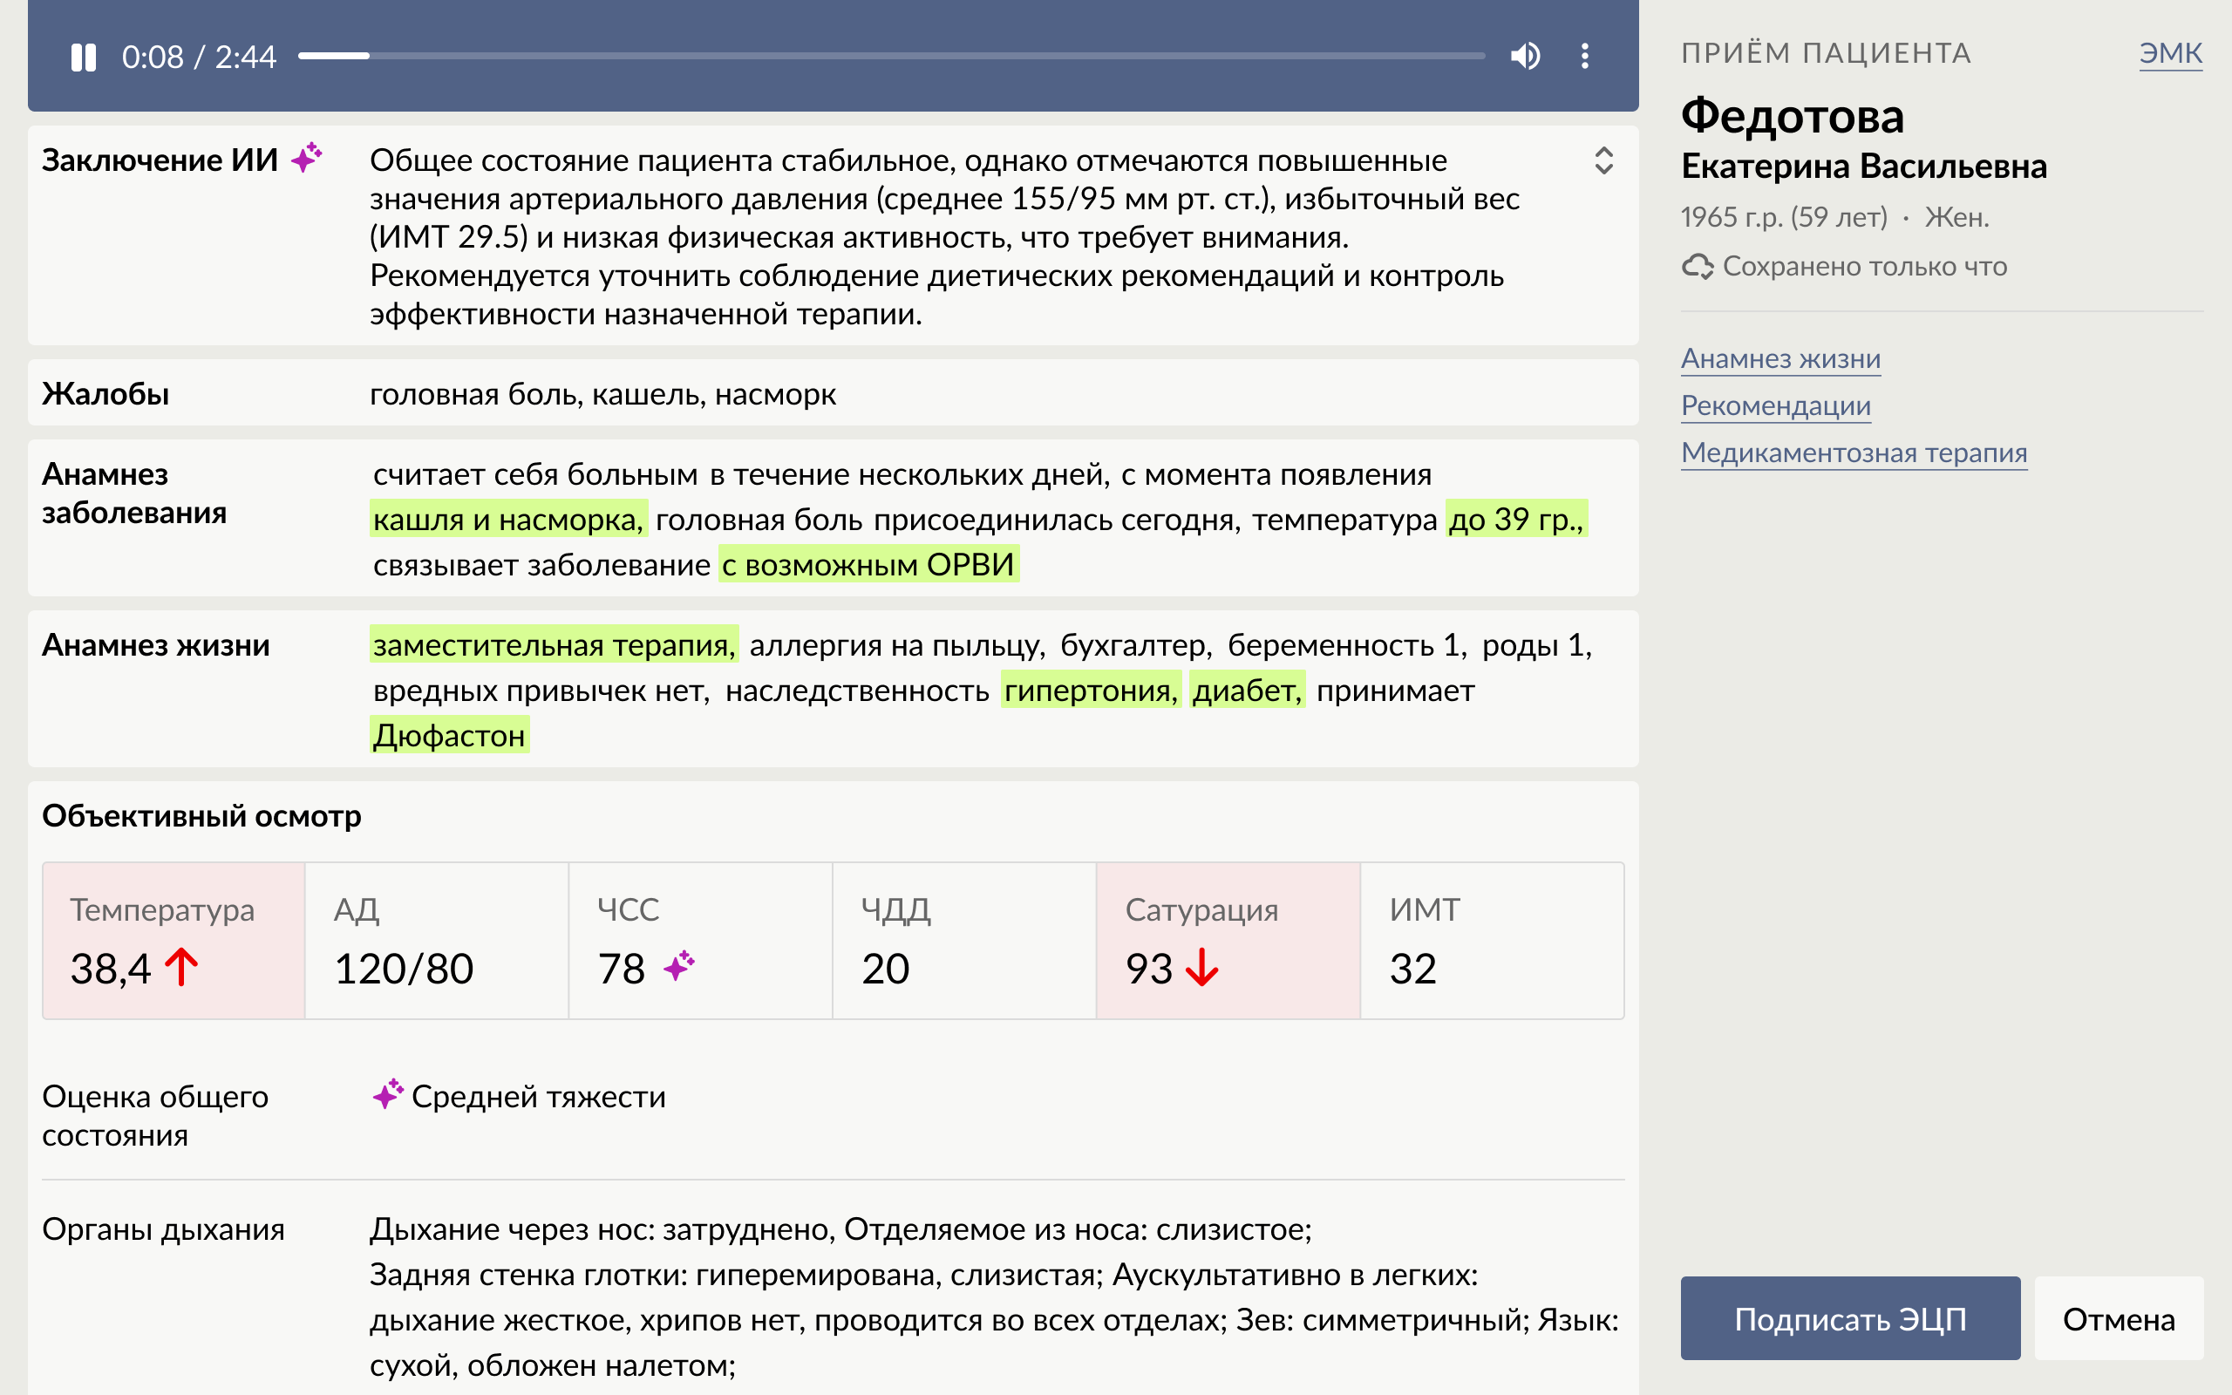The height and width of the screenshot is (1395, 2232).
Task: Click the AI sparkle icon next to ЧСС value
Action: 679,966
